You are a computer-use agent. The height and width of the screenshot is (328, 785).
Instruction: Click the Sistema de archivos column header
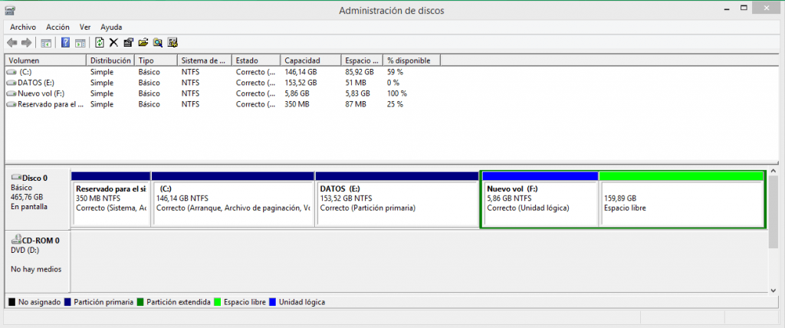[x=204, y=61]
